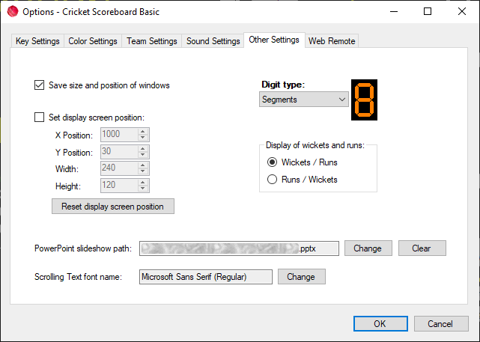Clear the PowerPoint slideshow path
Screen dimensions: 480x342
pyautogui.click(x=422, y=248)
